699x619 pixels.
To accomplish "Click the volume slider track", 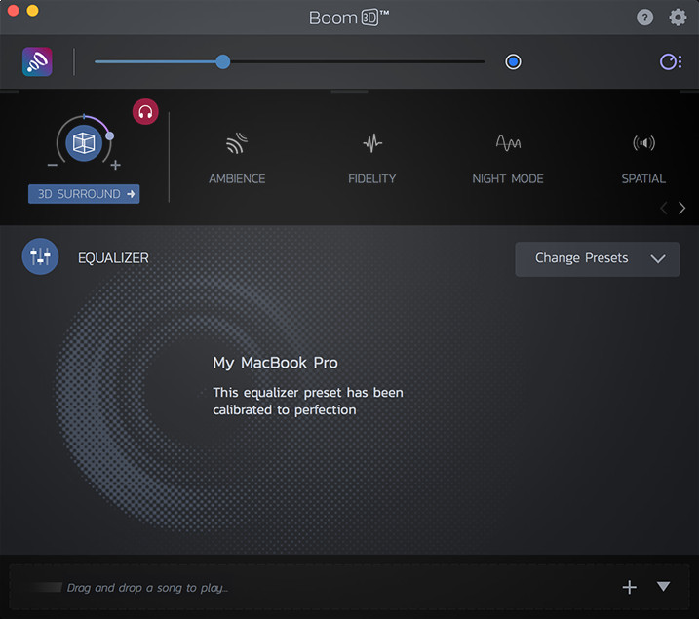I will pos(290,61).
